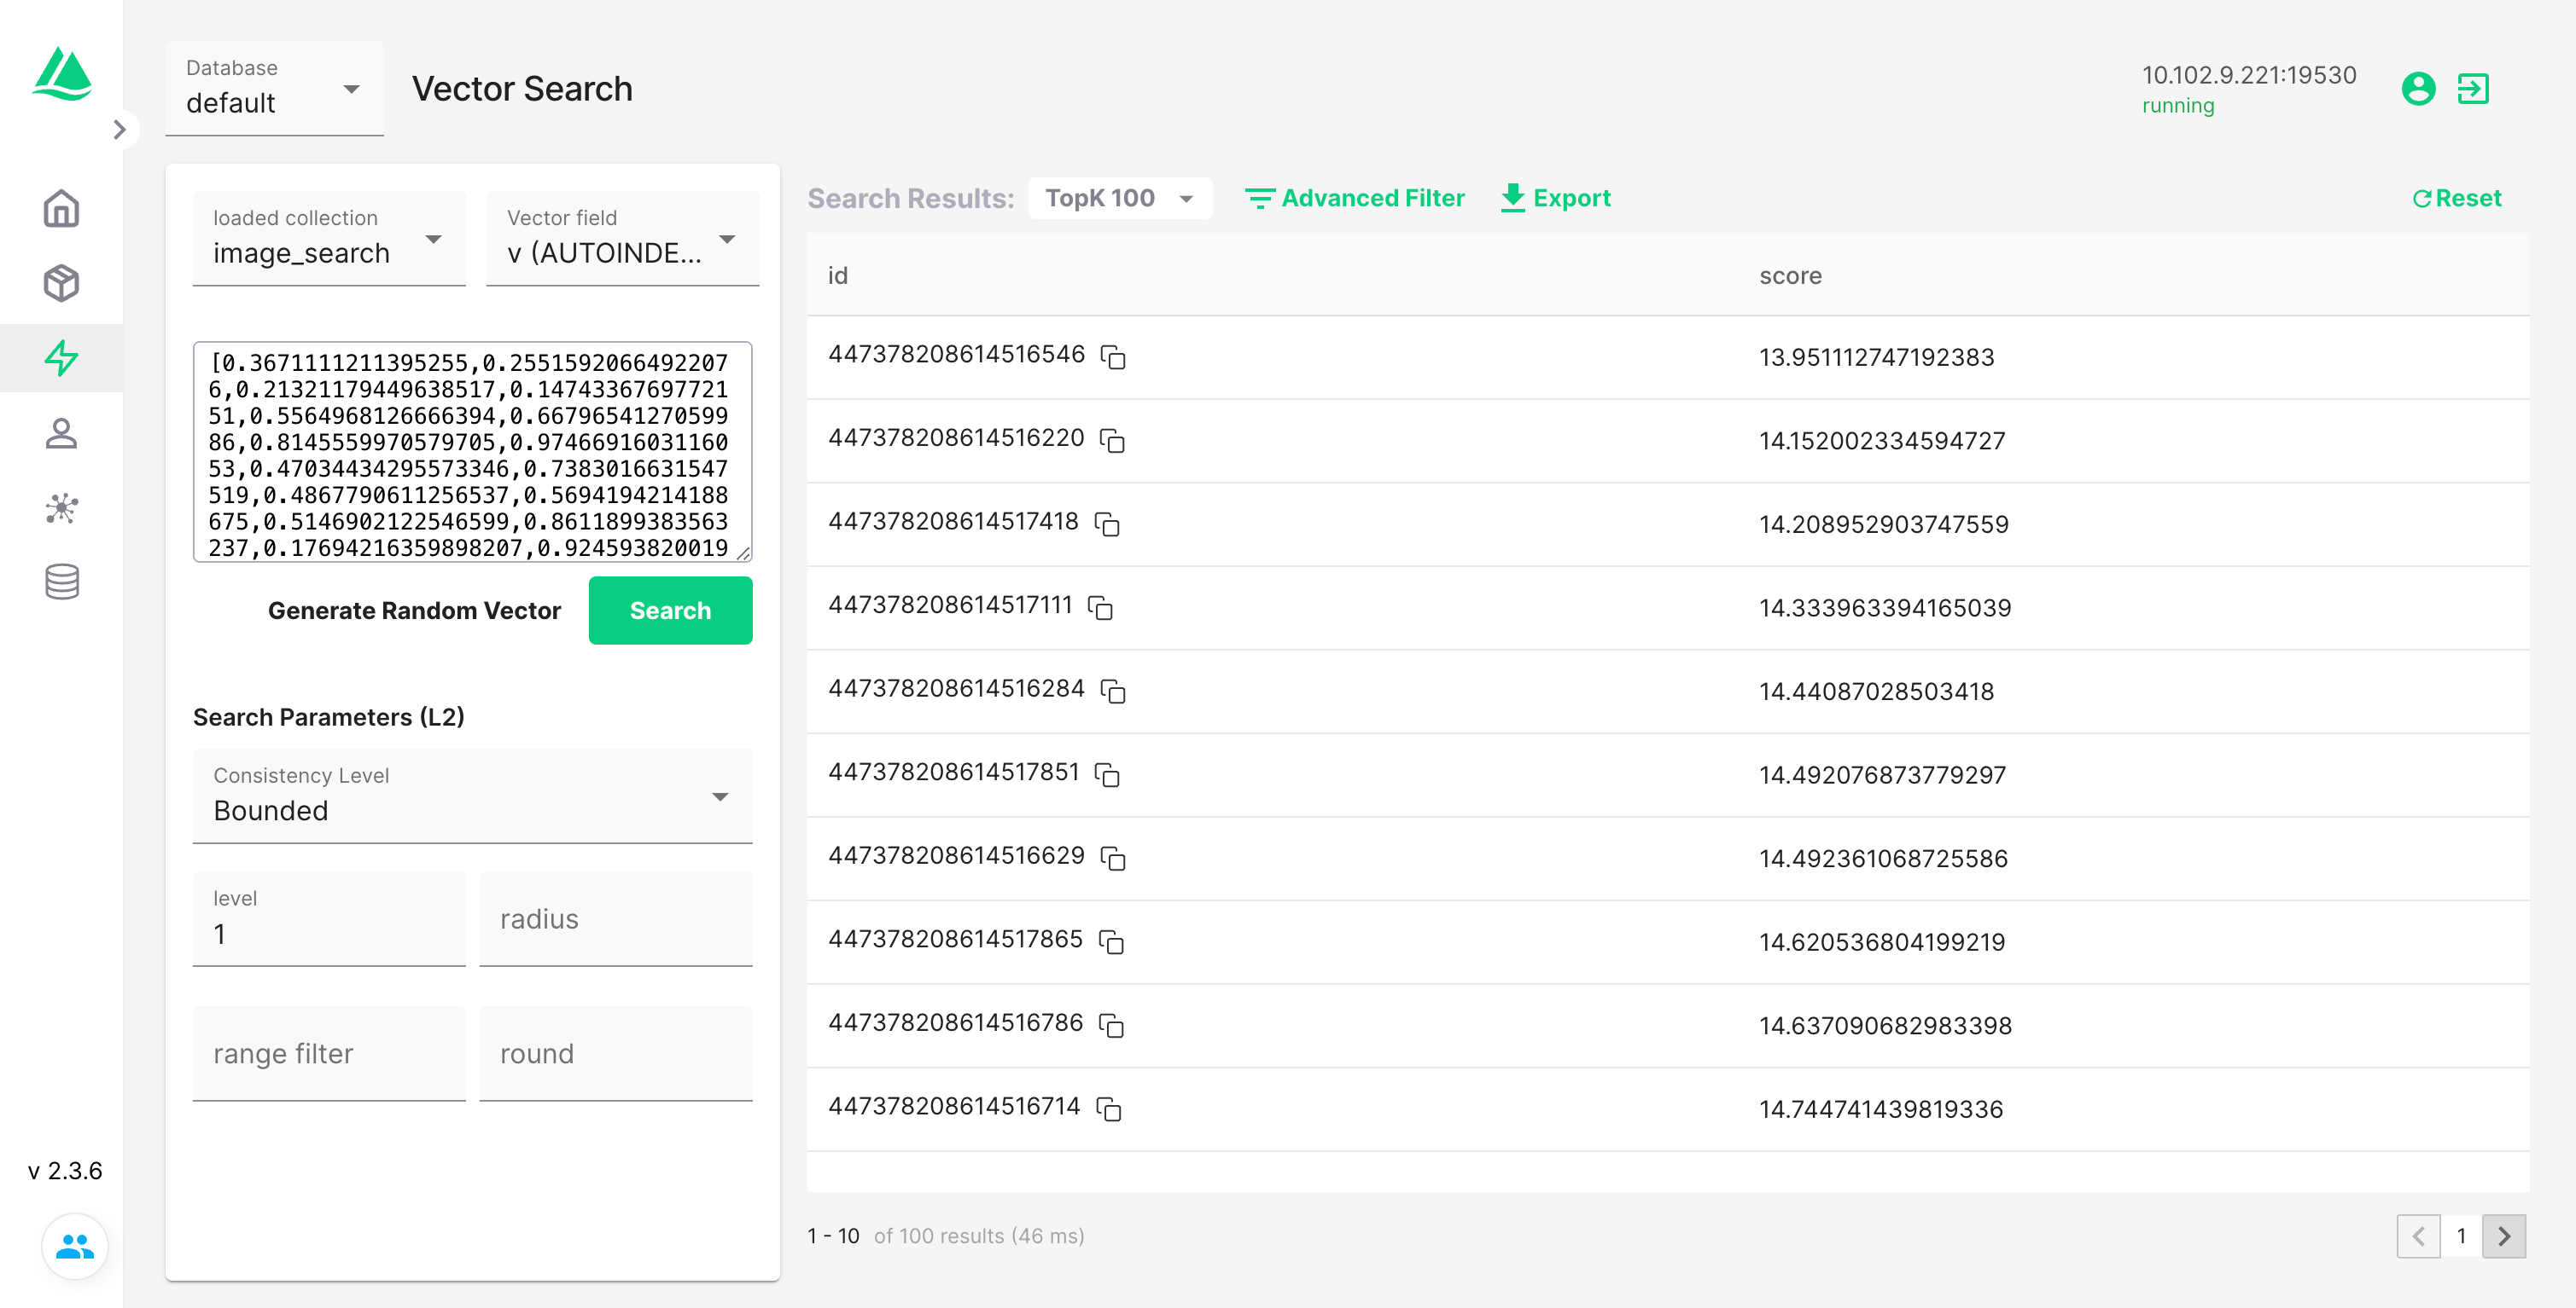Viewport: 2576px width, 1308px height.
Task: Click the logout exit icon
Action: coord(2473,89)
